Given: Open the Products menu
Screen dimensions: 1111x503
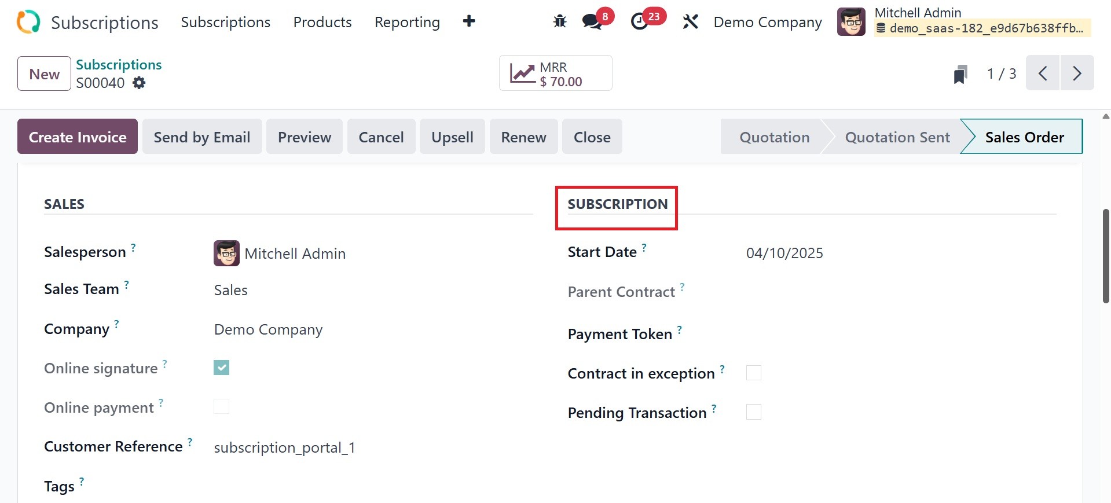Looking at the screenshot, I should 322,22.
